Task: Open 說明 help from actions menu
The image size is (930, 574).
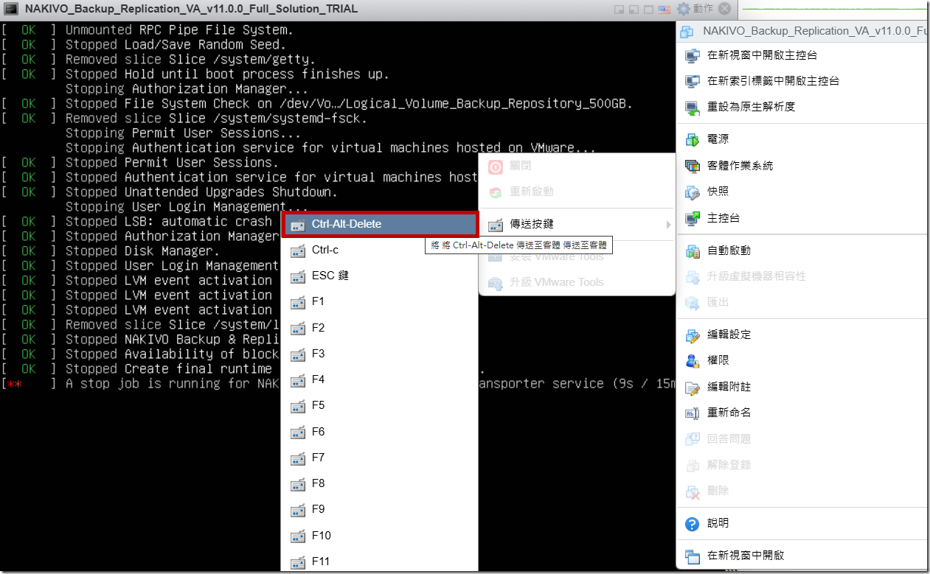Action: point(801,523)
